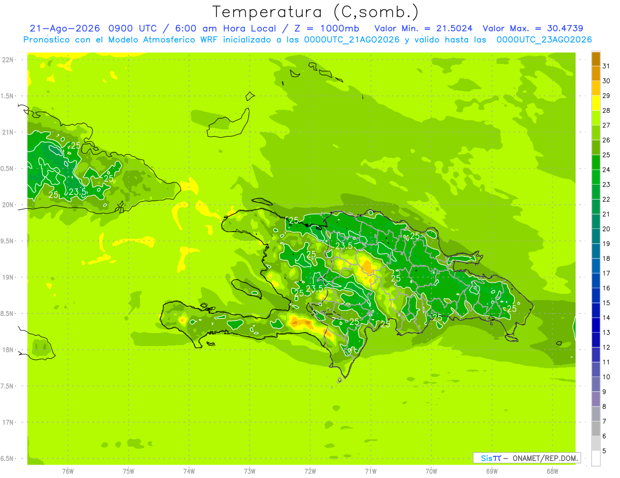Click the 73W longitude axis label

pos(250,471)
